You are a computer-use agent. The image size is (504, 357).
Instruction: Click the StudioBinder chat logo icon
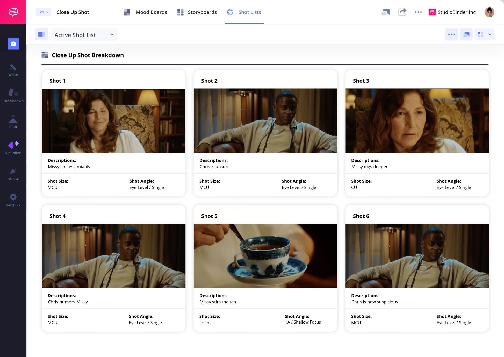coord(13,12)
